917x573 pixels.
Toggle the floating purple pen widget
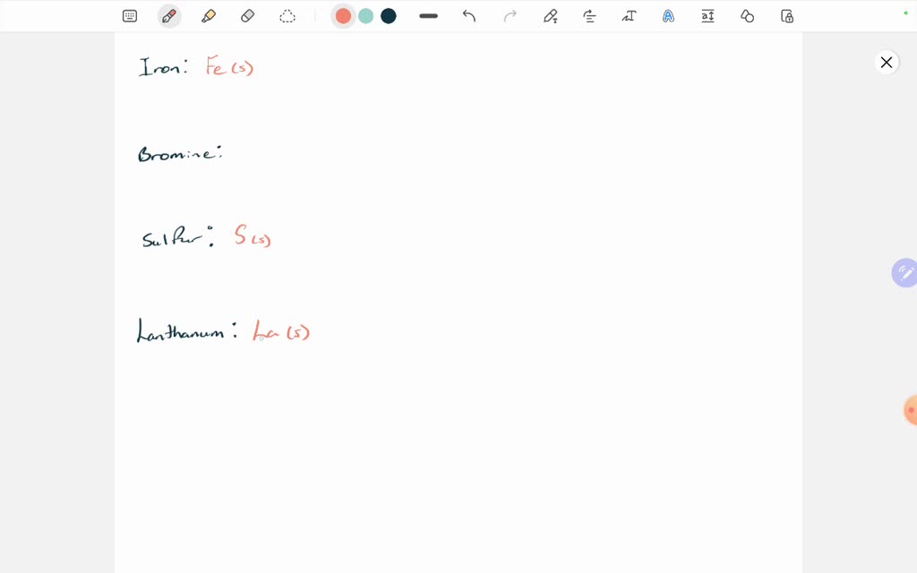[904, 272]
